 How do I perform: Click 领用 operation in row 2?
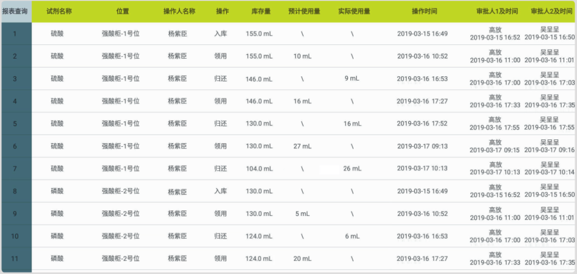tap(221, 56)
